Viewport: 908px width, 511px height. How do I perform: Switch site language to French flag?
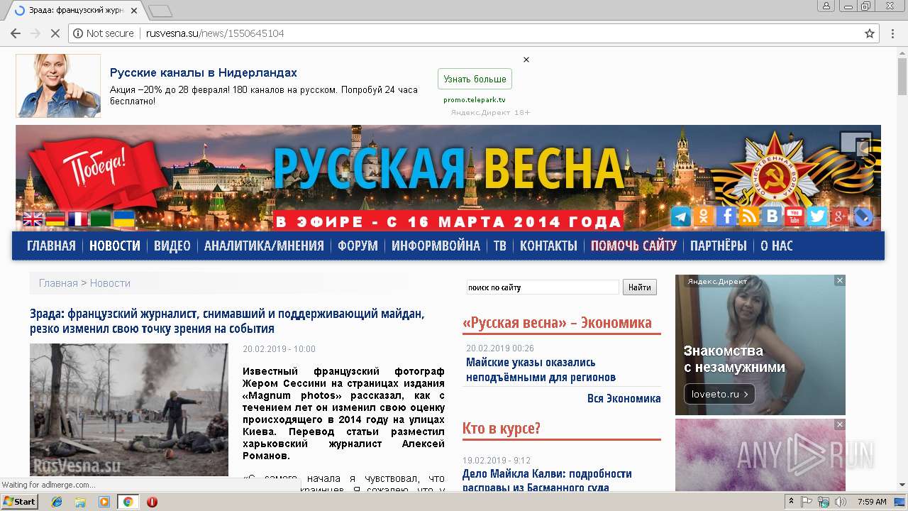78,219
